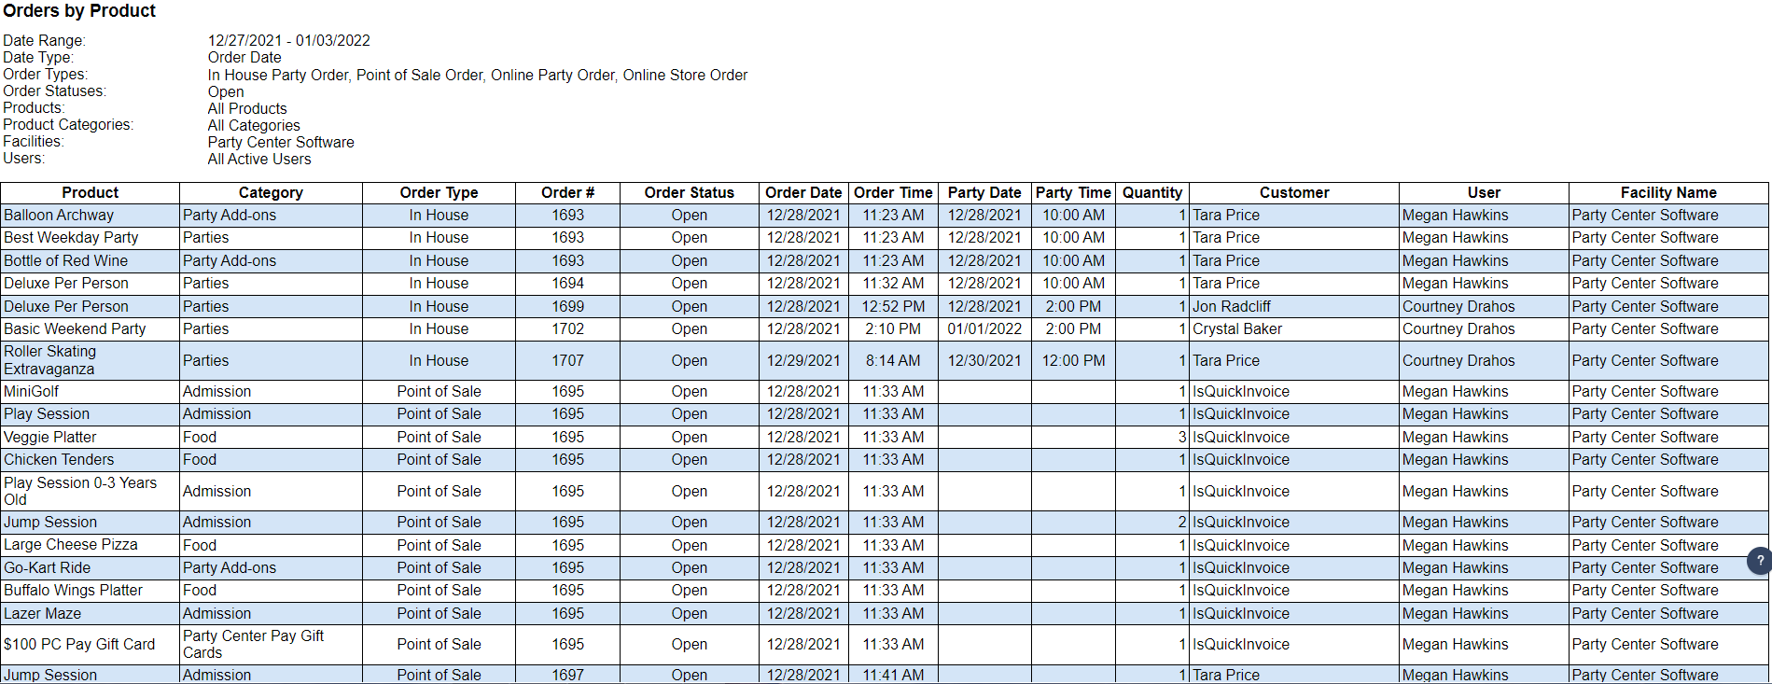Select the Large Cheese Pizza cell
Image resolution: width=1772 pixels, height=684 pixels.
click(x=91, y=545)
